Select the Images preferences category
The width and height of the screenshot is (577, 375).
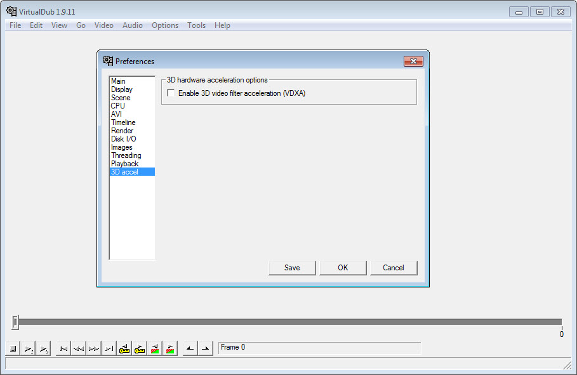point(132,147)
